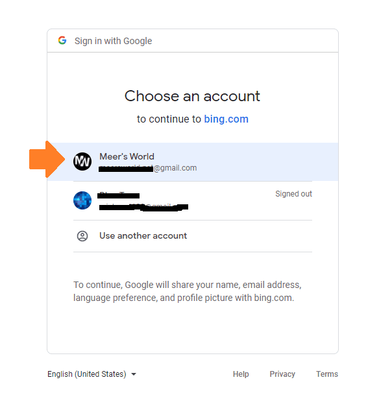This screenshot has width=368, height=395.
Task: Click the Signed out status label
Action: [x=293, y=194]
